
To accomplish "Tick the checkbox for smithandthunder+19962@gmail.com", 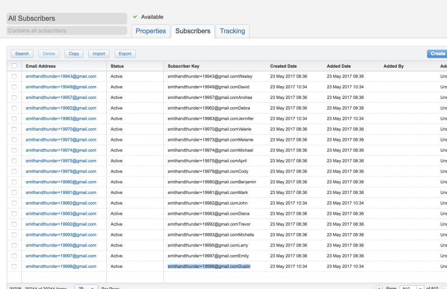I will (x=15, y=108).
